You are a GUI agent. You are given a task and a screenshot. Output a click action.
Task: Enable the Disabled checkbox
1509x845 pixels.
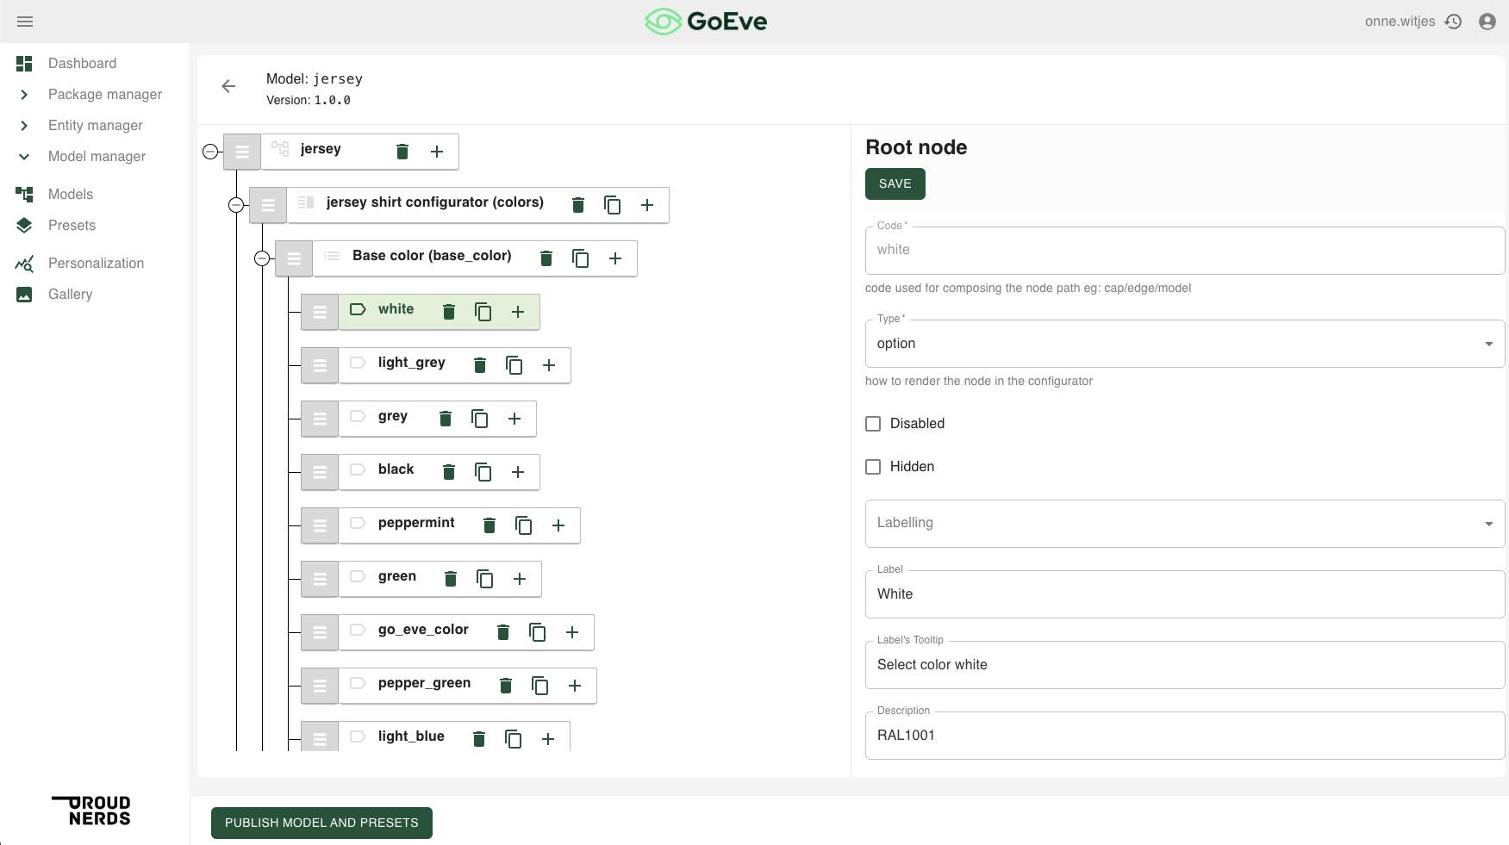point(873,424)
